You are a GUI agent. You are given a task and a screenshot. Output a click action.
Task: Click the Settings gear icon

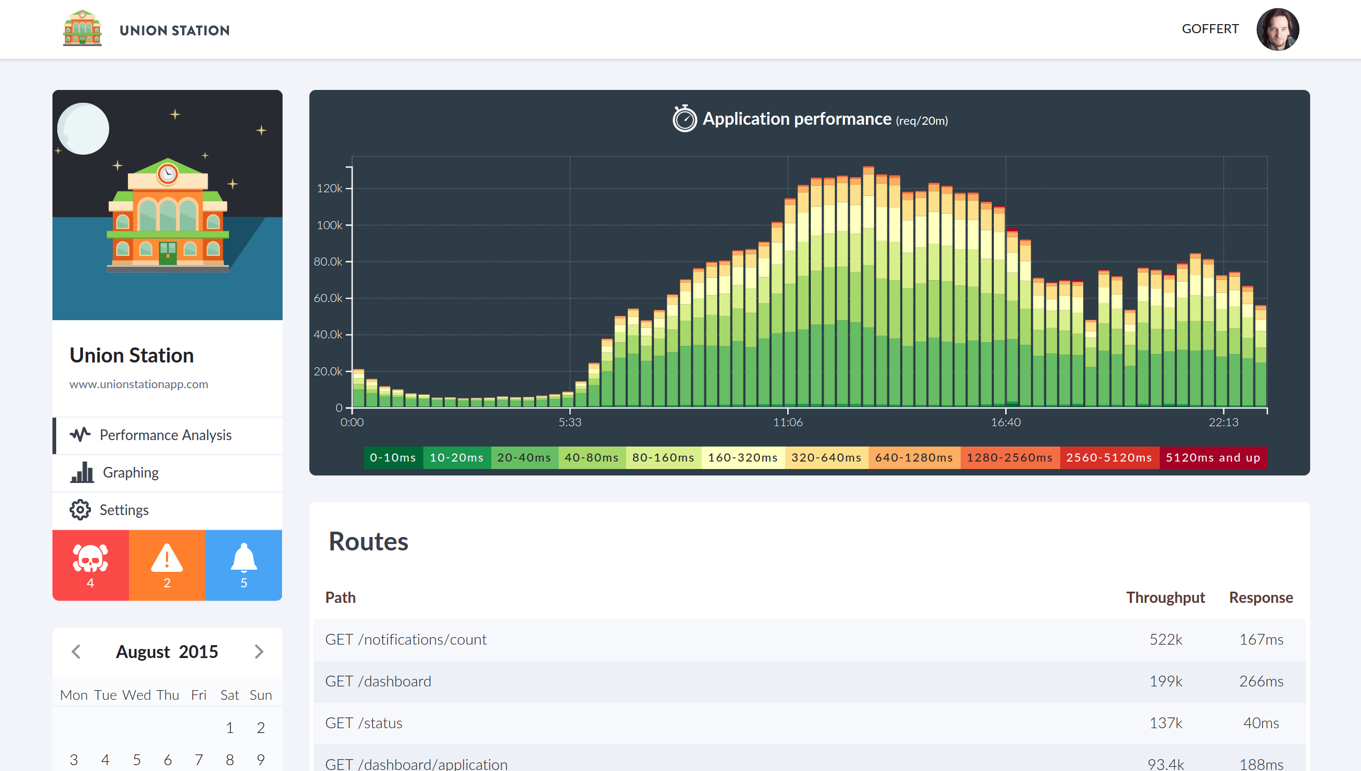coord(80,510)
